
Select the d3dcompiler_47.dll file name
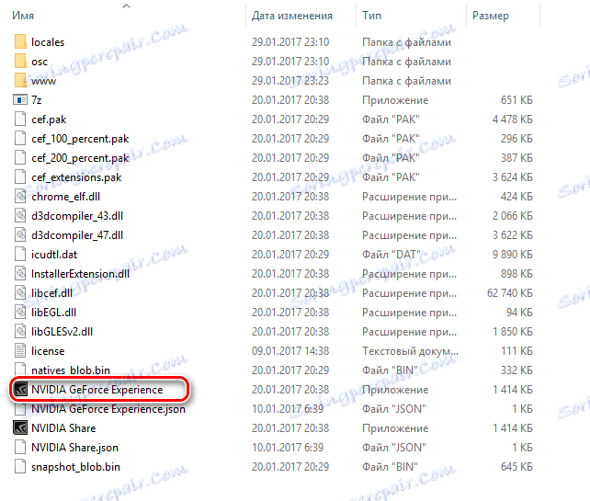click(77, 235)
